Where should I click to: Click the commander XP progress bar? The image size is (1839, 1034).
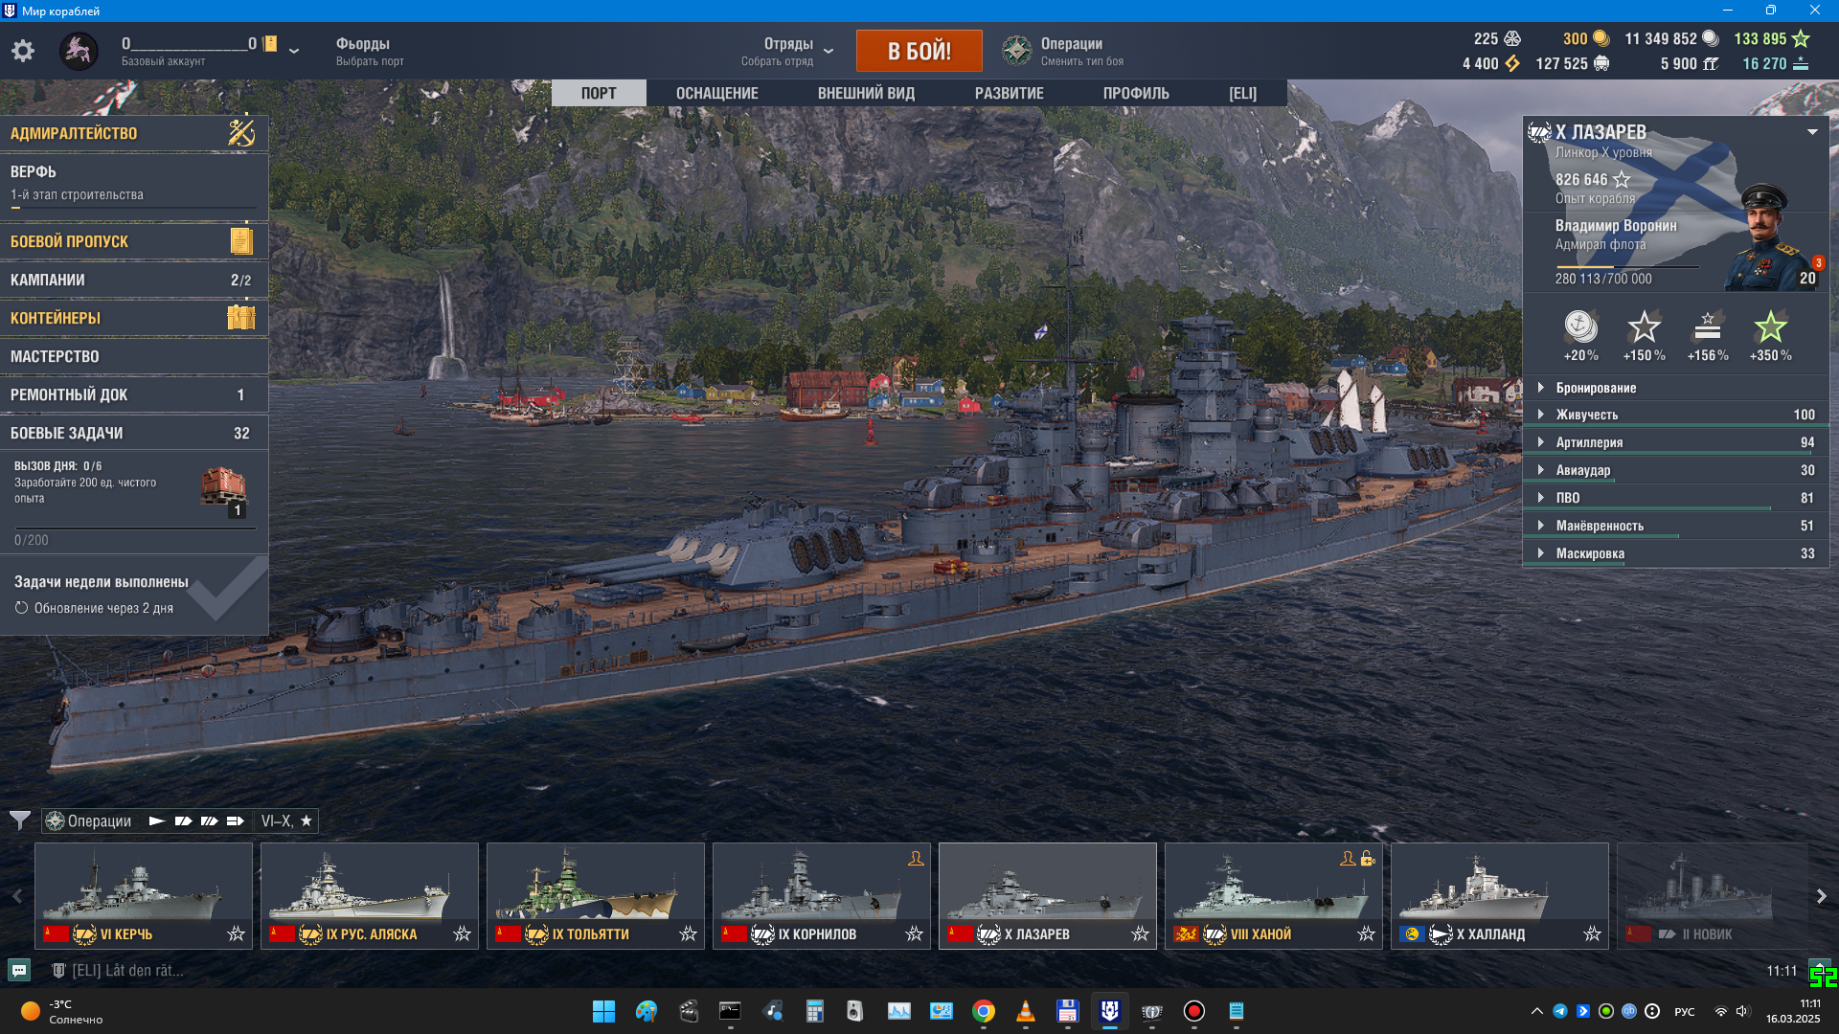click(1627, 266)
